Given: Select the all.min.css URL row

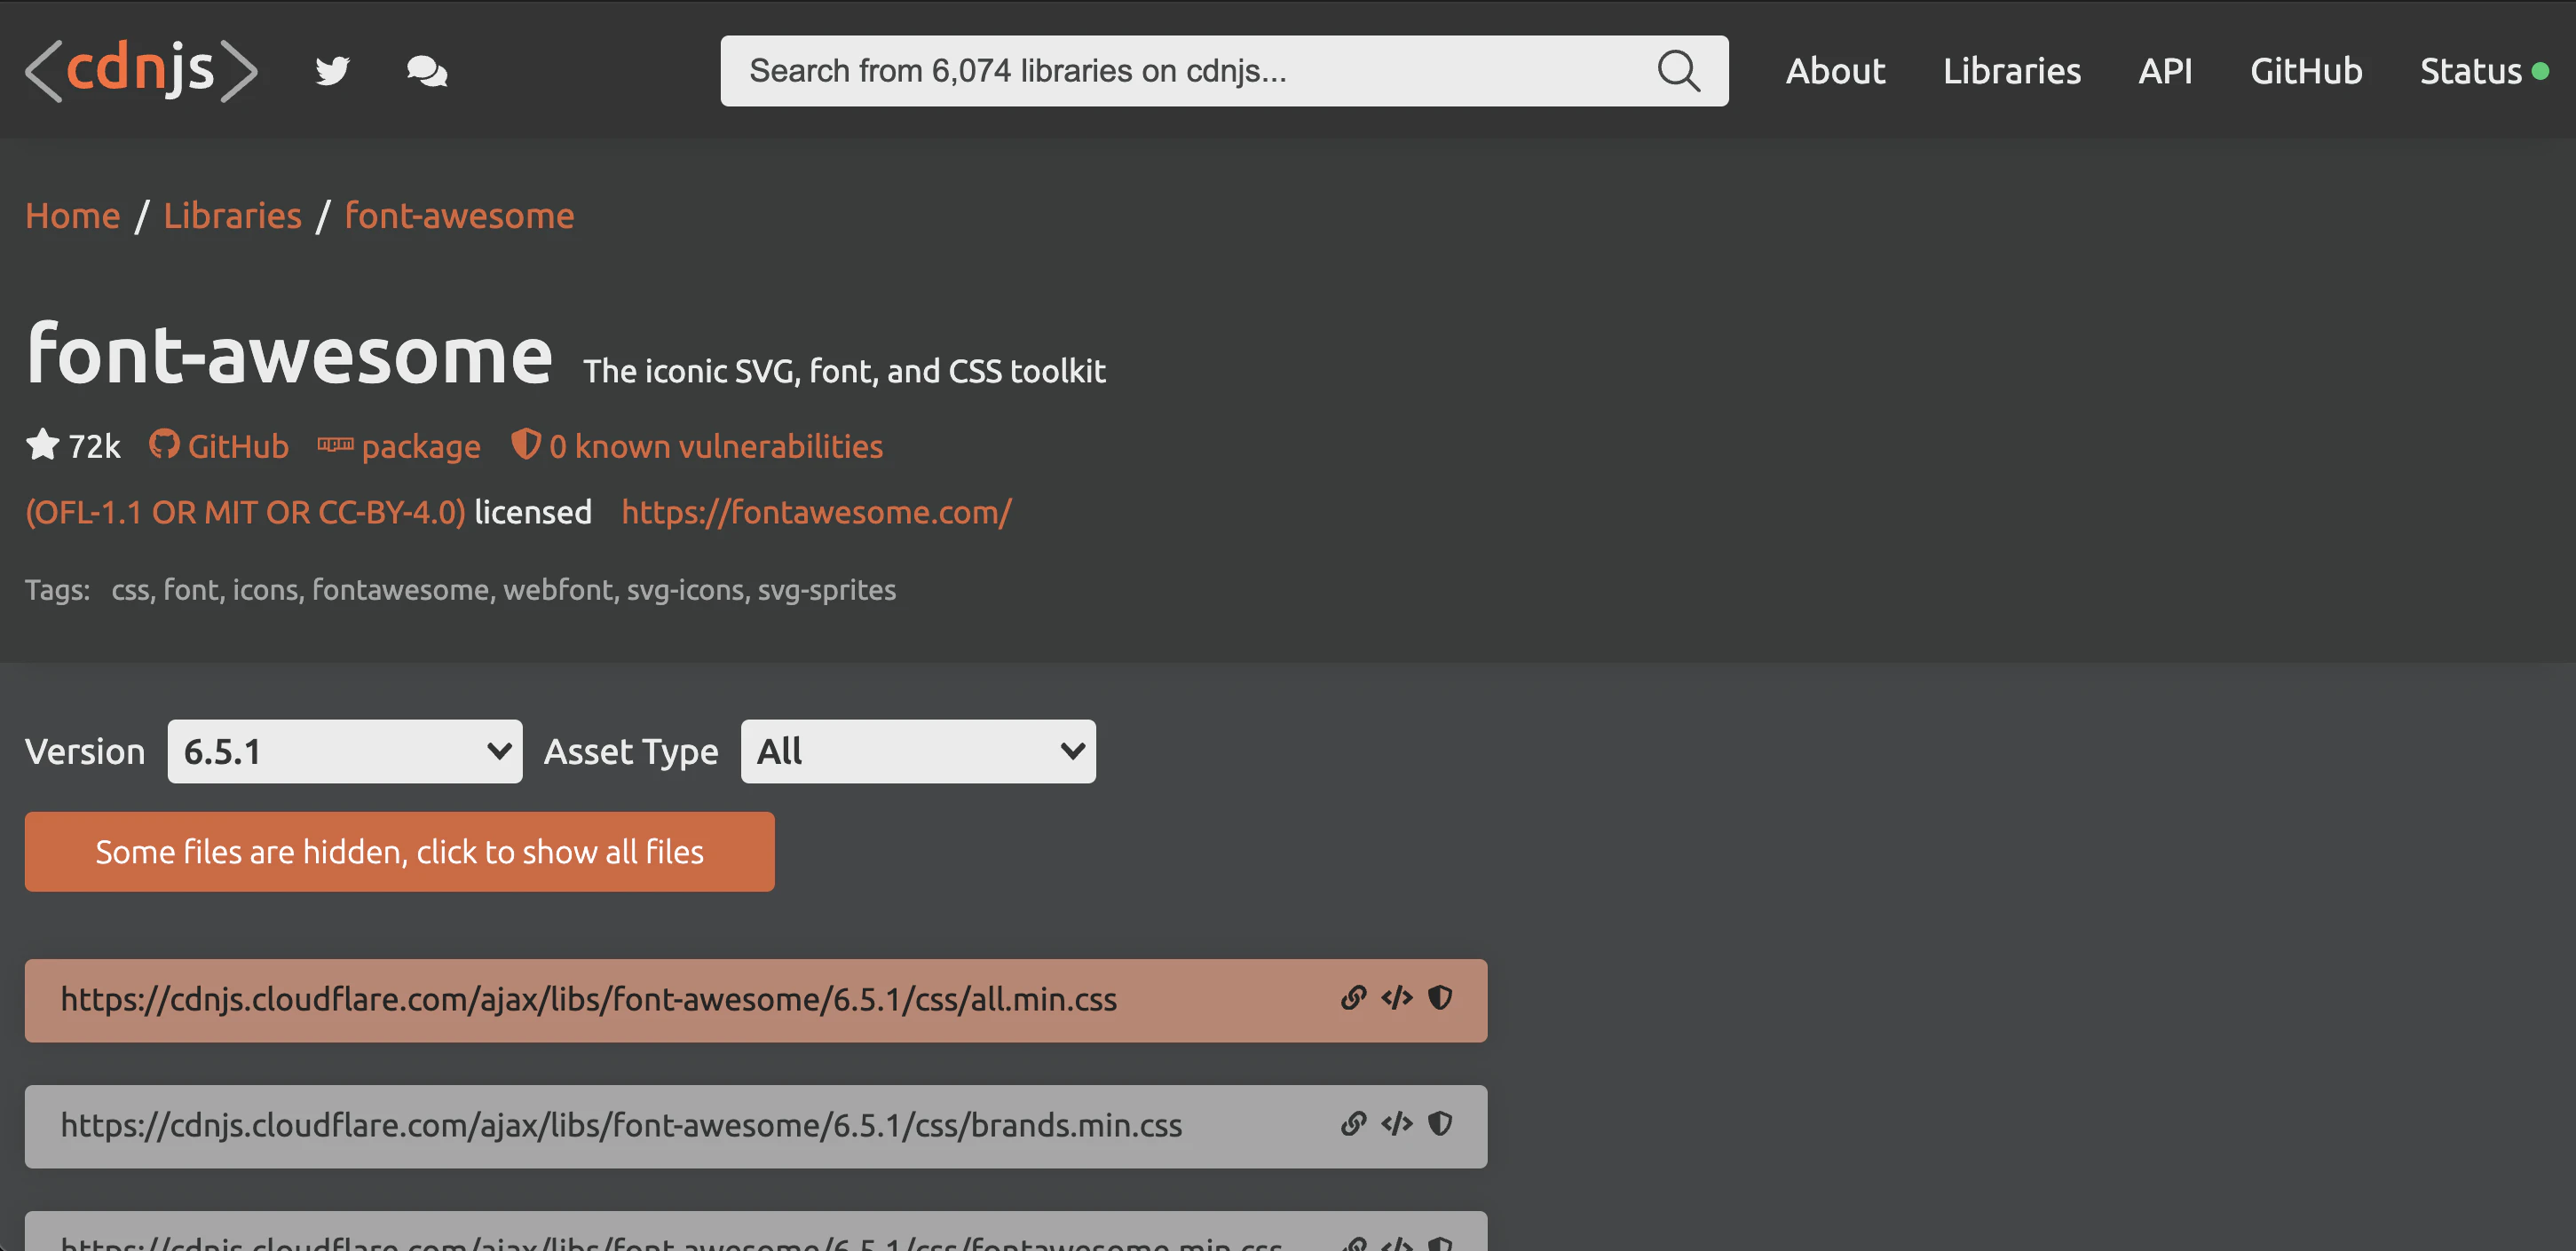Looking at the screenshot, I should (x=756, y=1000).
